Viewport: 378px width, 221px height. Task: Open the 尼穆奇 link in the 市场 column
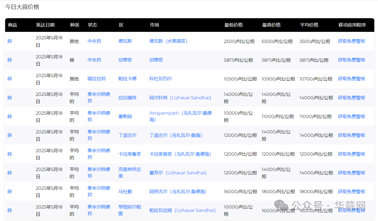click(x=156, y=60)
